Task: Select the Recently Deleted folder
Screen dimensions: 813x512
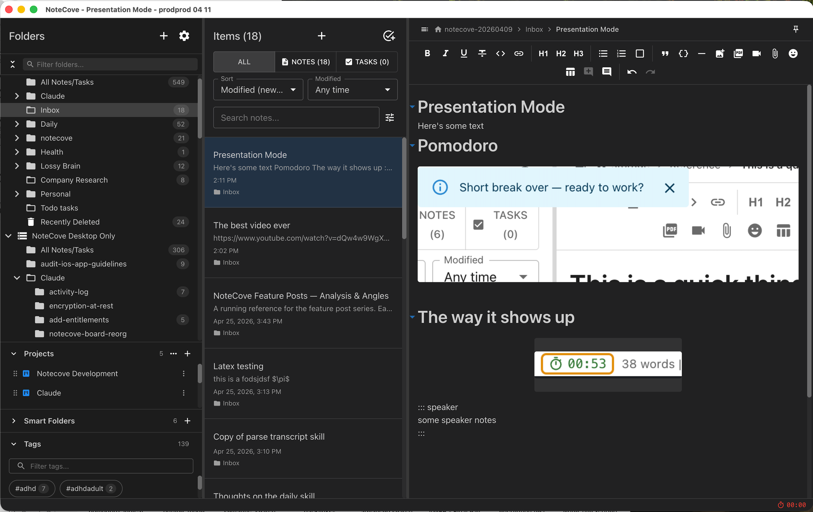Action: point(99,222)
